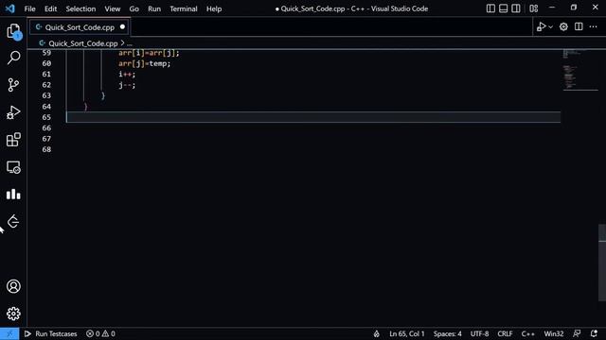Open the Edit menu
Screen dimensions: 606x340
[x=50, y=8]
